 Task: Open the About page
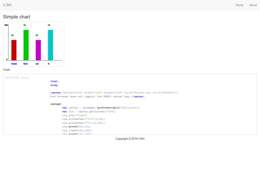(x=253, y=5)
